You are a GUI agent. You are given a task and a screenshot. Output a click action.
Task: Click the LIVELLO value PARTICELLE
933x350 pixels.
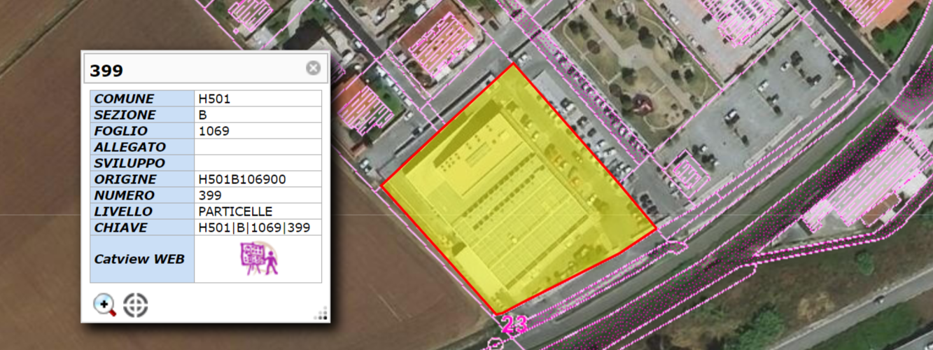point(235,211)
